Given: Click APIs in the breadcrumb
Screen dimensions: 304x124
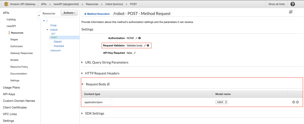Looking at the screenshot, I should [44, 4].
